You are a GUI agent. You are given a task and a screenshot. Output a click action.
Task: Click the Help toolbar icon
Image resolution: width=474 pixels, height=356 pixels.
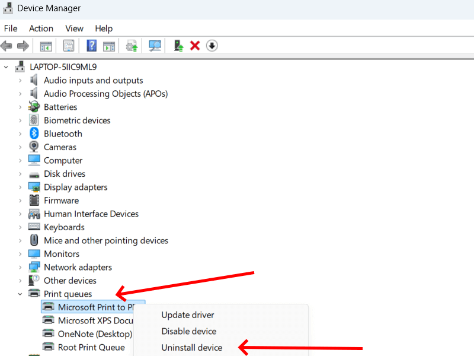(92, 46)
